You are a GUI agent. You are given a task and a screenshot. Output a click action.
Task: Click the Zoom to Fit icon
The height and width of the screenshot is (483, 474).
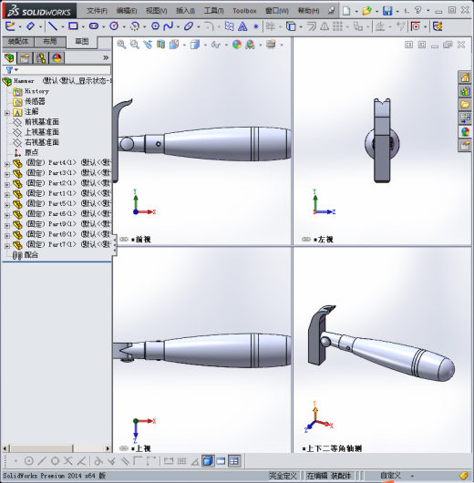pyautogui.click(x=121, y=45)
